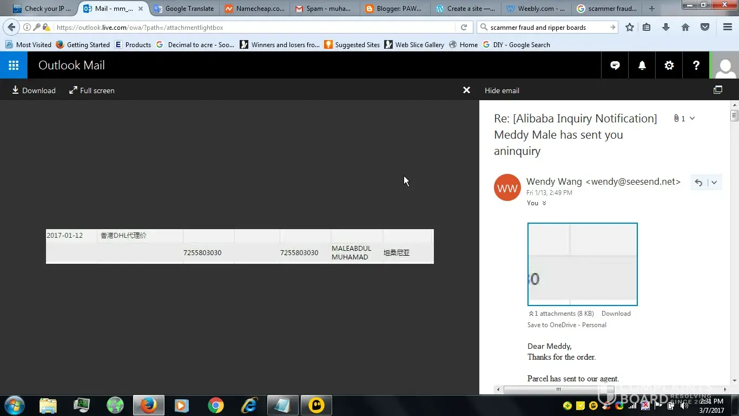
Task: Click the reply arrow icon
Action: pos(698,183)
